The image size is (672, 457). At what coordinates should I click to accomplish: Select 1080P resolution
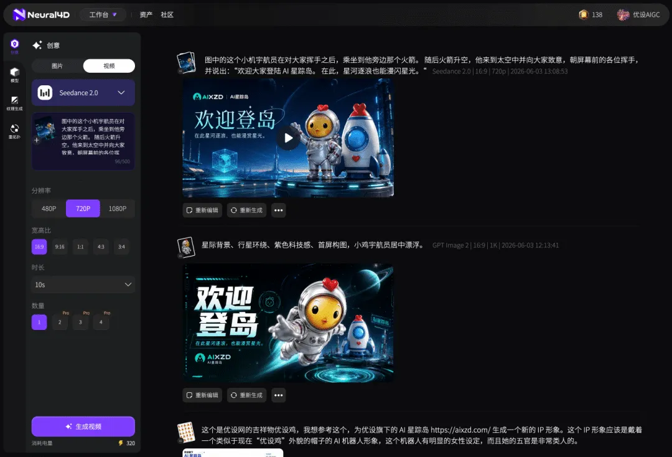pos(118,209)
